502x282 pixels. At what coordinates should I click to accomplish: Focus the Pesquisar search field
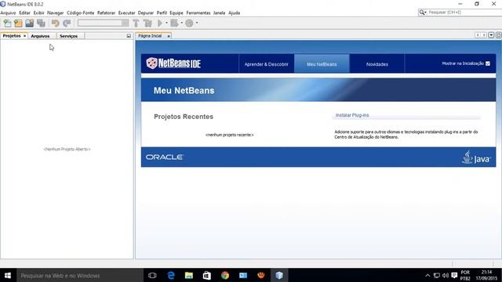464,13
